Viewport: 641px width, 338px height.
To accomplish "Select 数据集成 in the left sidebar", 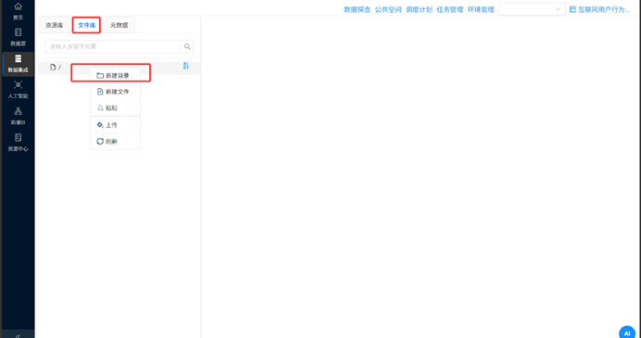I will 18,64.
